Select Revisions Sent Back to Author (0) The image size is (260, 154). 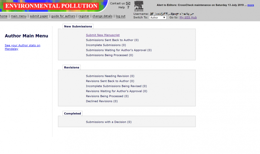[110, 81]
